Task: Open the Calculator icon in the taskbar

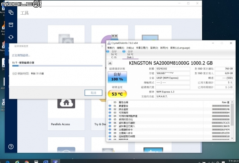Action: (36, 162)
